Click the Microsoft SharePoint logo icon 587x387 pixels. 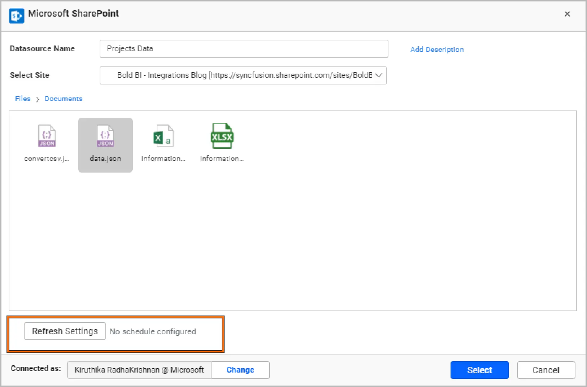[17, 16]
